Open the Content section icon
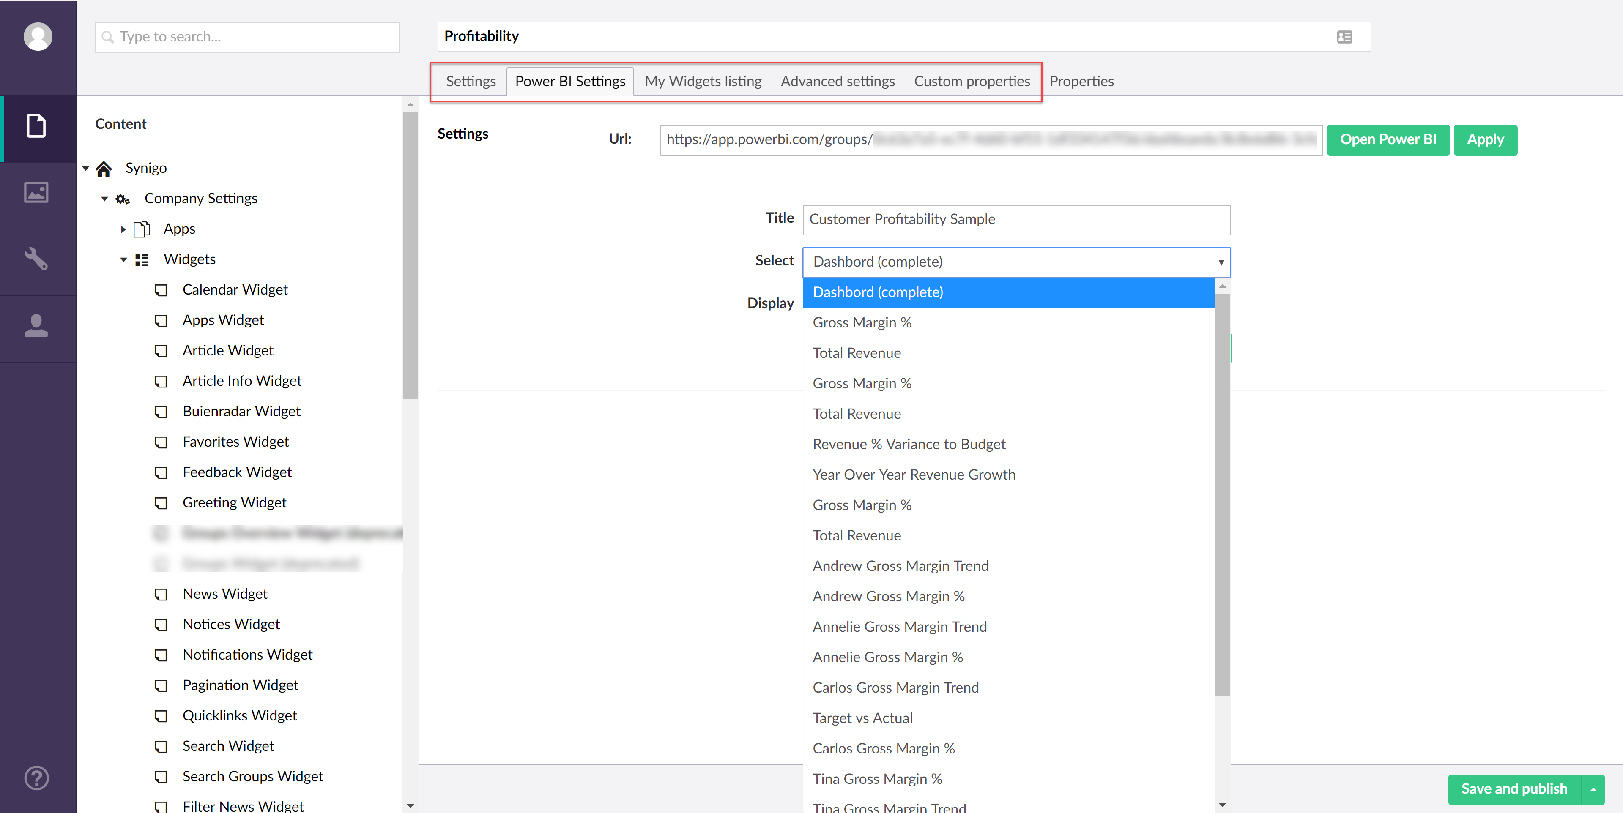The height and width of the screenshot is (813, 1623). point(36,126)
